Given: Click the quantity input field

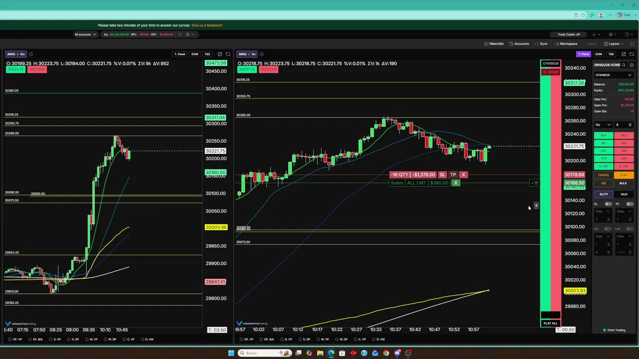Looking at the screenshot, I should (x=624, y=125).
